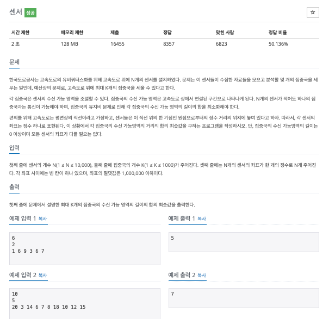Click the 16455 submissions value
Viewport: 335px width, 319px height.
(x=117, y=44)
